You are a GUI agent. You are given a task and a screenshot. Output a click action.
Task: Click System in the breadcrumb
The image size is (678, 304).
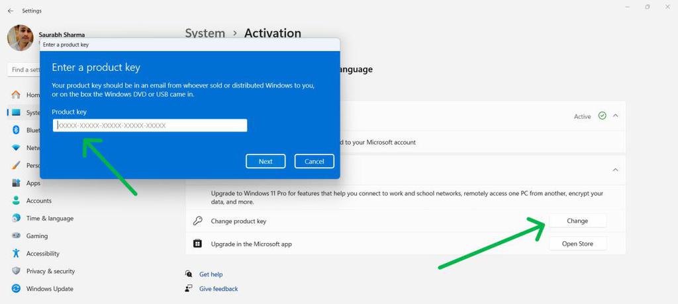[x=205, y=33]
